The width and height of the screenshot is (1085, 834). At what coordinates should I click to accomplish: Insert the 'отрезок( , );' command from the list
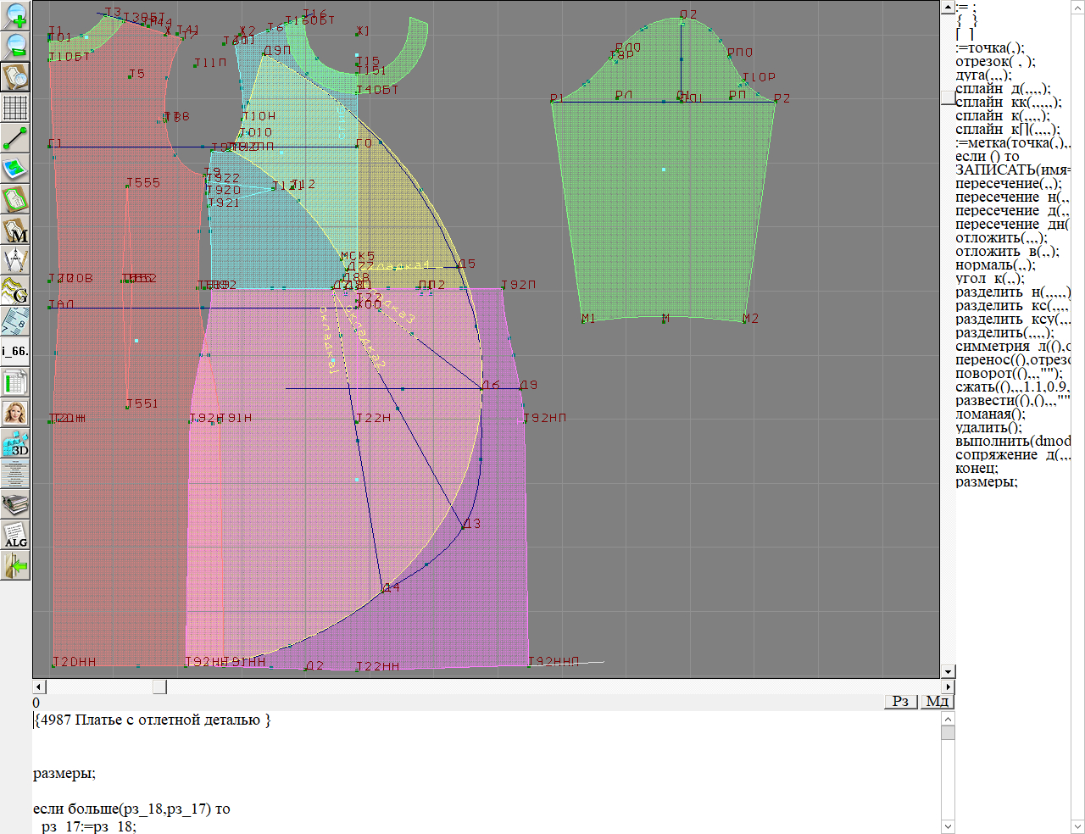tap(995, 62)
